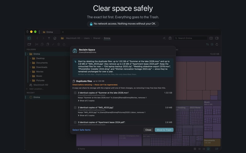This screenshot has height=153, width=246.
Task: Expand the Pictures folder chevron
Action: click(30, 80)
